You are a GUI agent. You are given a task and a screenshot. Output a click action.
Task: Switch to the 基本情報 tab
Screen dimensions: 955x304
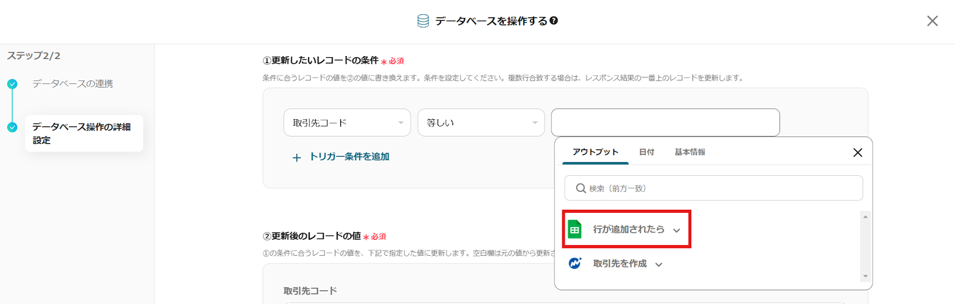point(689,152)
